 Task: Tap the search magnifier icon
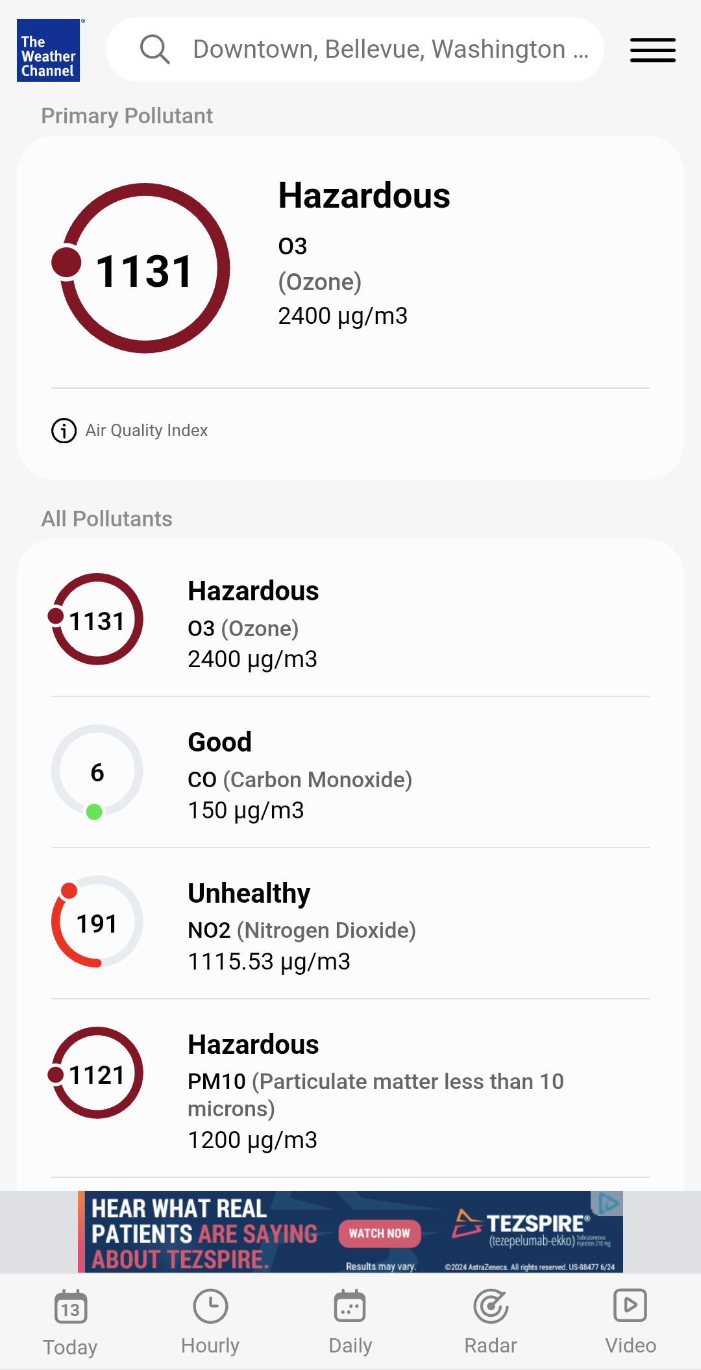(x=154, y=49)
